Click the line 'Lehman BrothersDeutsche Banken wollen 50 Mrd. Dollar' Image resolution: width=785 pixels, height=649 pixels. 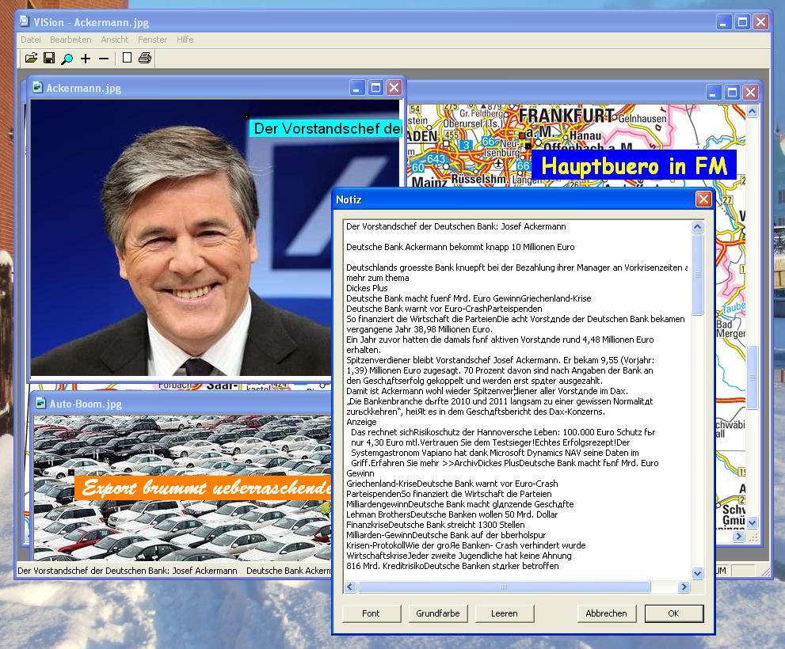click(452, 514)
